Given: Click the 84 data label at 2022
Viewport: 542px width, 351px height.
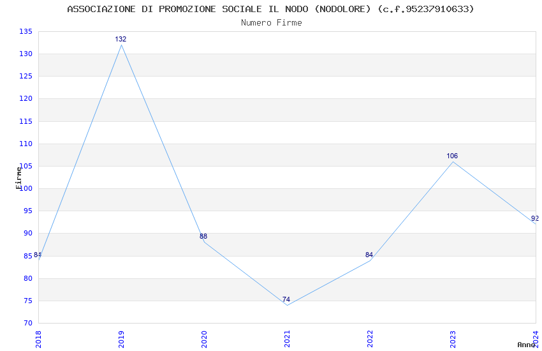Looking at the screenshot, I should [369, 255].
